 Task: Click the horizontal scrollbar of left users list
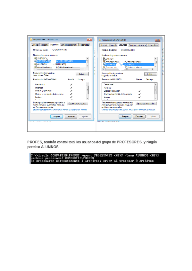[60, 69]
